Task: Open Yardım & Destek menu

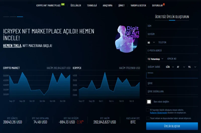Action: pos(138,6)
